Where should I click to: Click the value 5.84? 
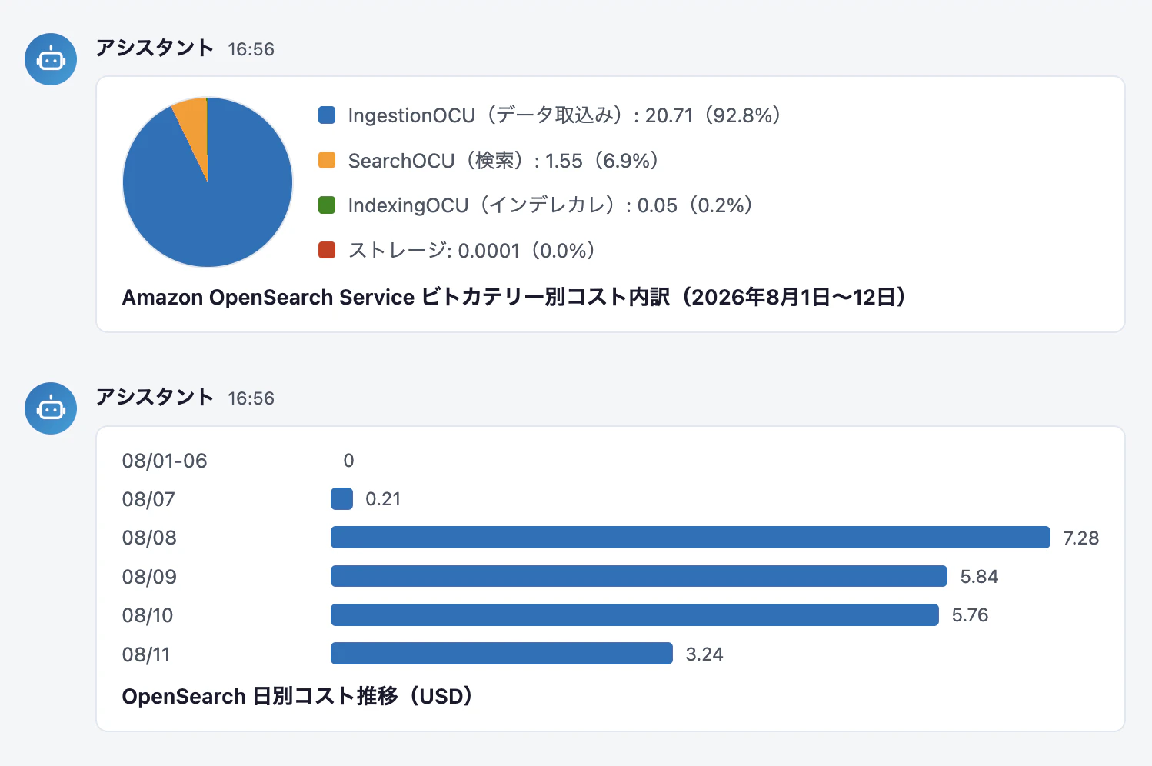(x=979, y=577)
